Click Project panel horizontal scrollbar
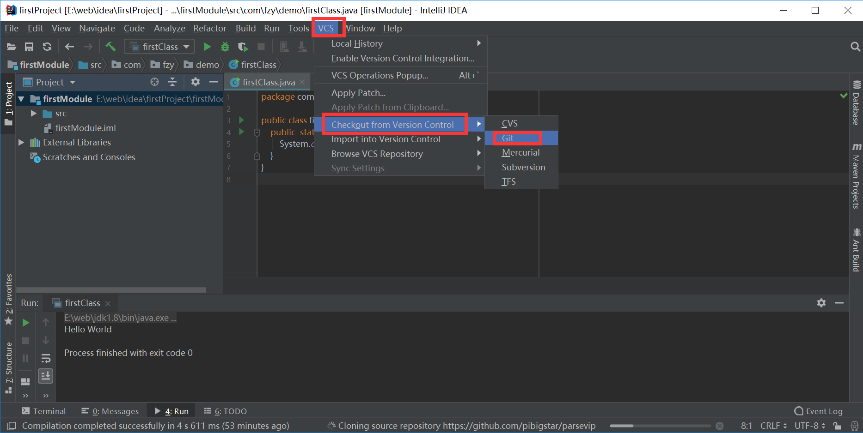 pyautogui.click(x=111, y=290)
